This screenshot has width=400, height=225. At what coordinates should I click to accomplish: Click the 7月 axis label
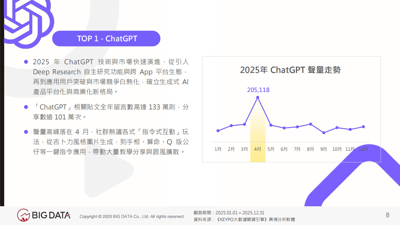tap(297, 149)
